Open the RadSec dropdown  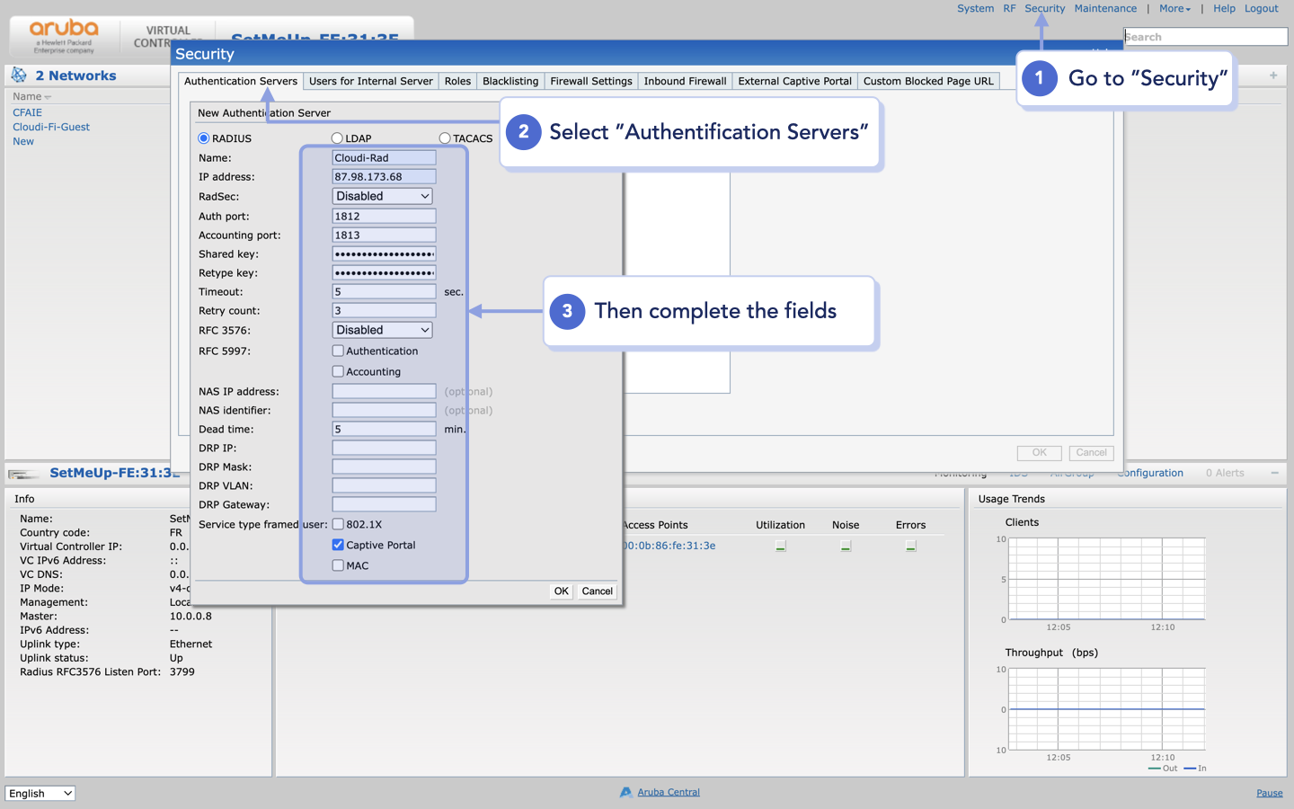382,195
